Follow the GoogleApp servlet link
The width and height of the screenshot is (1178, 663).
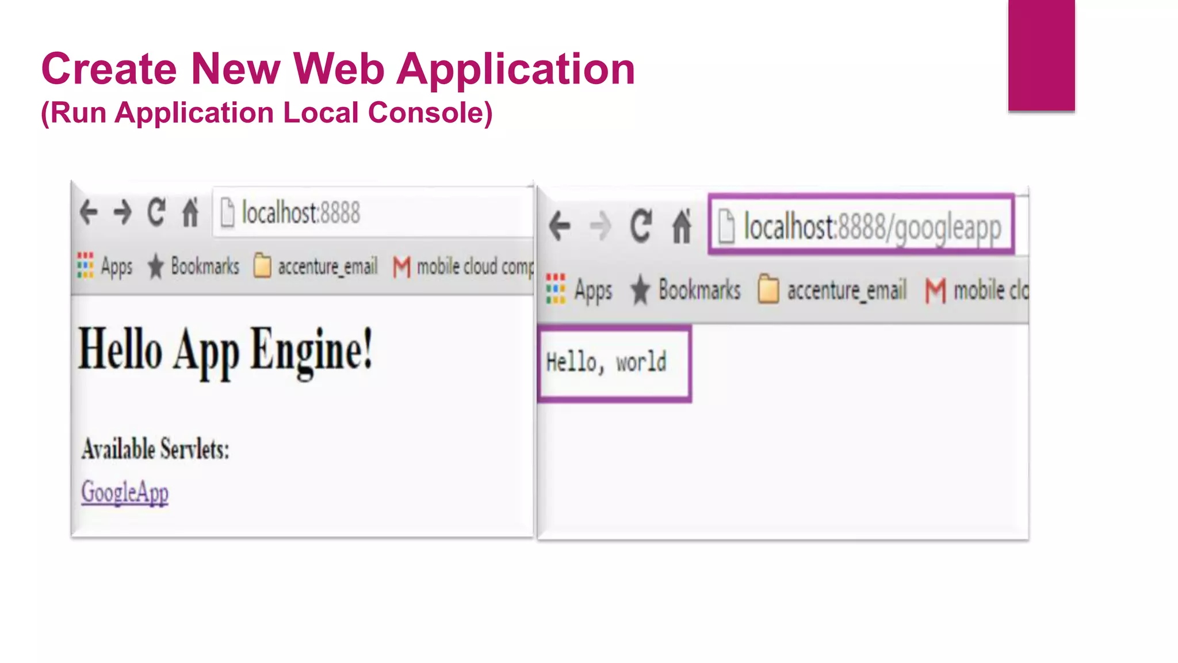click(x=125, y=493)
